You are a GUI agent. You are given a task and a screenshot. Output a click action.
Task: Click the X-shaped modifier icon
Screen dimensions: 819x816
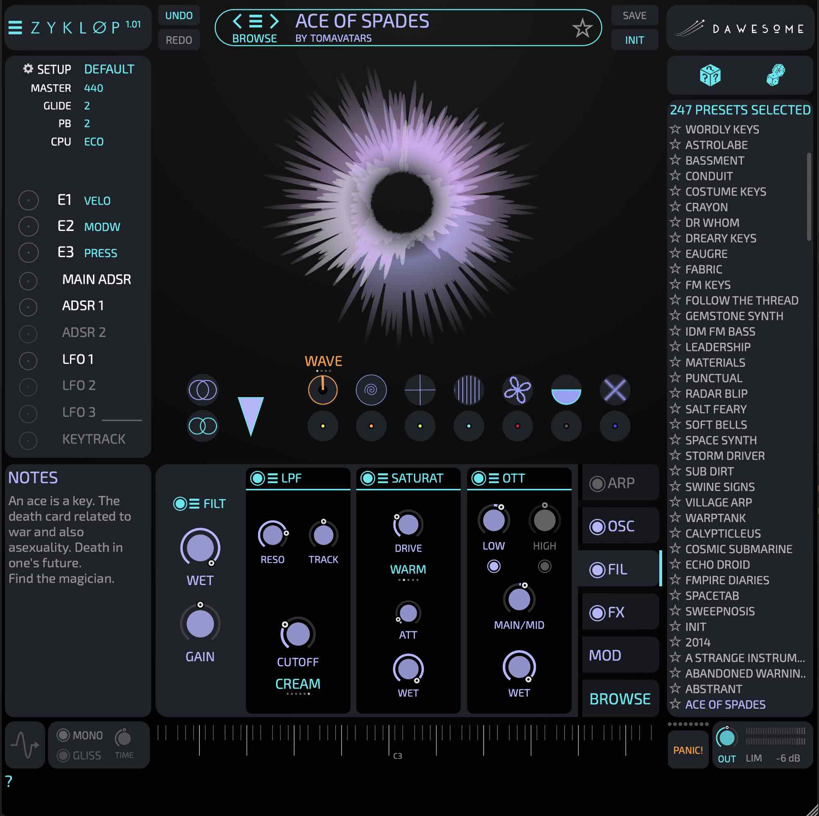(x=615, y=389)
